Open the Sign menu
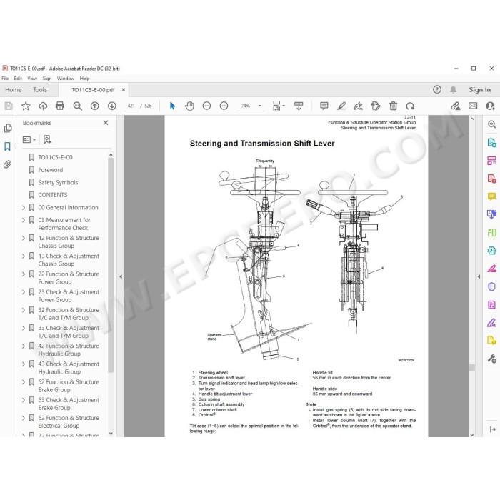 (x=47, y=79)
